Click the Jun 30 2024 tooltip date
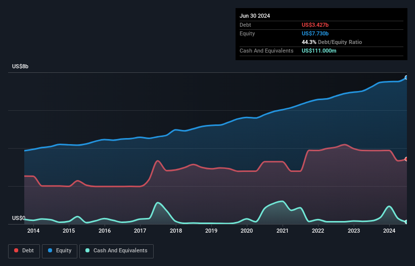This screenshot has width=415, height=266. coord(255,16)
